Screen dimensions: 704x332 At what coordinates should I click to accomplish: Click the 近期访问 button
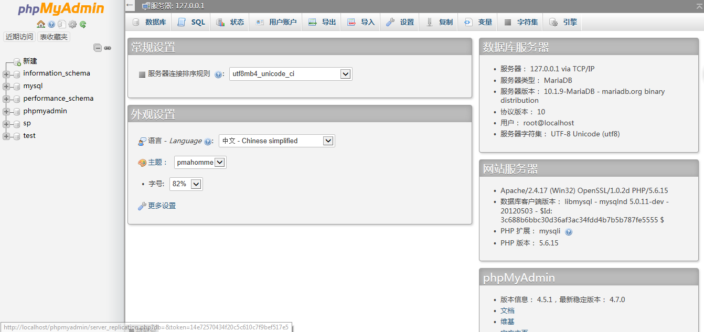click(19, 37)
